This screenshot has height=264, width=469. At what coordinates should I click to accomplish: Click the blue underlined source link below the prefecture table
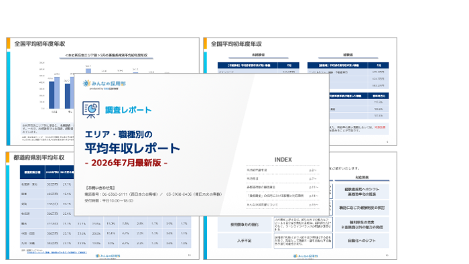click(56, 253)
